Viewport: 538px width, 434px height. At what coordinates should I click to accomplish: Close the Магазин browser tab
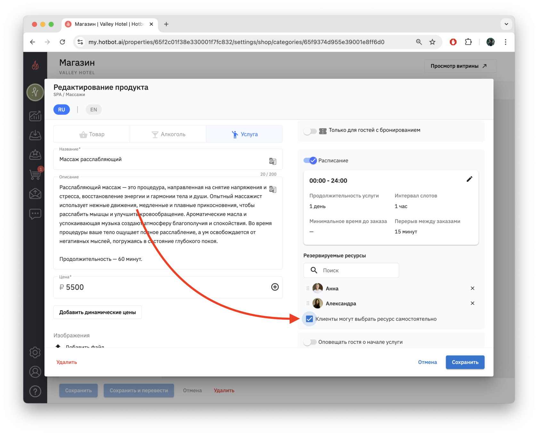point(151,24)
